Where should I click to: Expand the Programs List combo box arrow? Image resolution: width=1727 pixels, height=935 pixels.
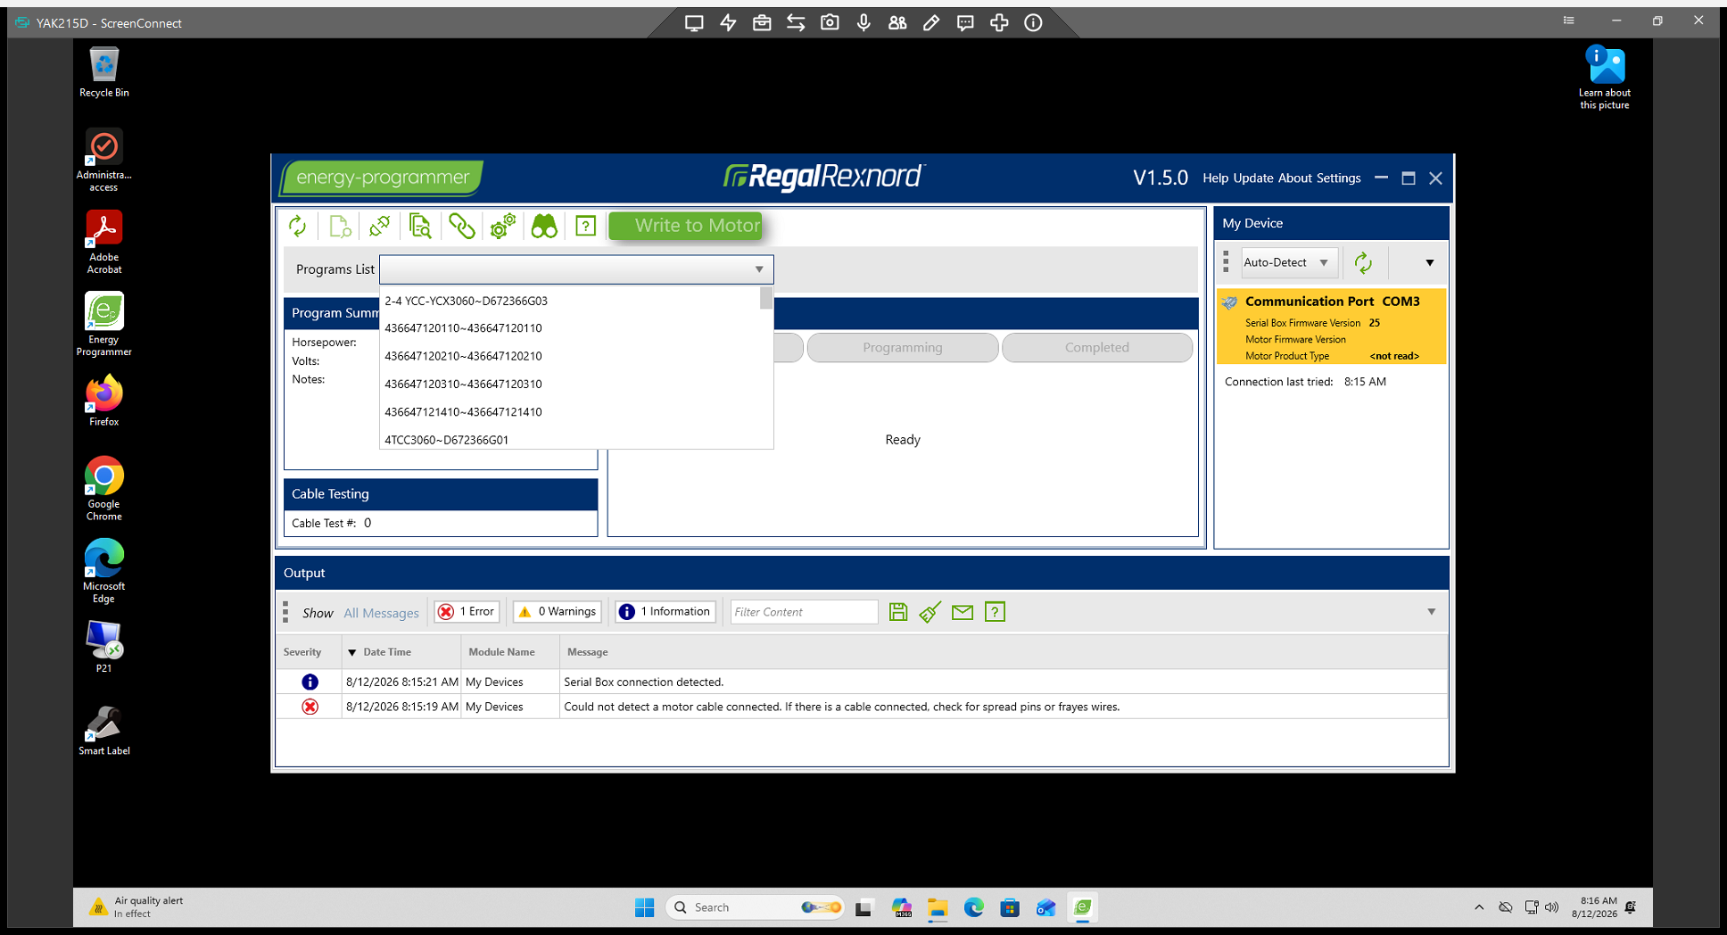[759, 269]
